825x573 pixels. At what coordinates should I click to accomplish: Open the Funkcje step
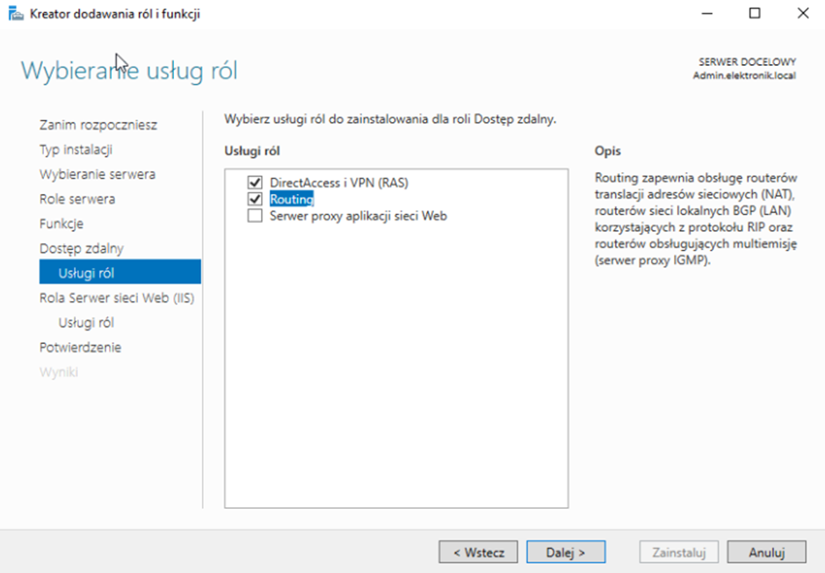tap(62, 223)
